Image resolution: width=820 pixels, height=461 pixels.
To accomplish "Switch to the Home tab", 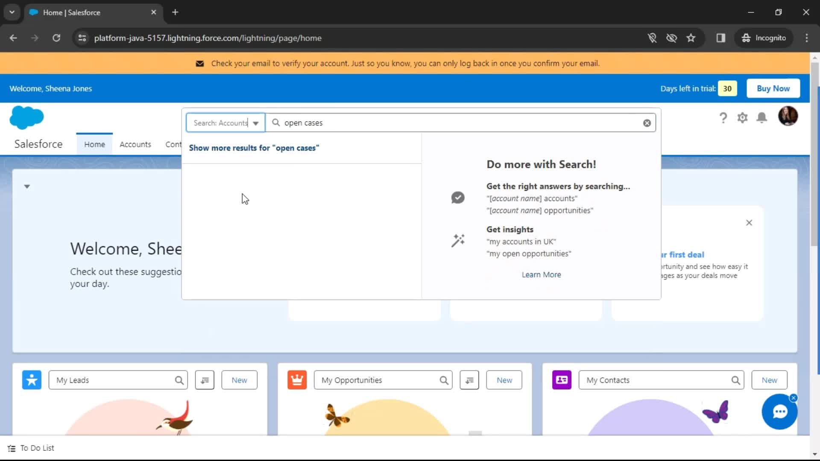I will pos(94,144).
